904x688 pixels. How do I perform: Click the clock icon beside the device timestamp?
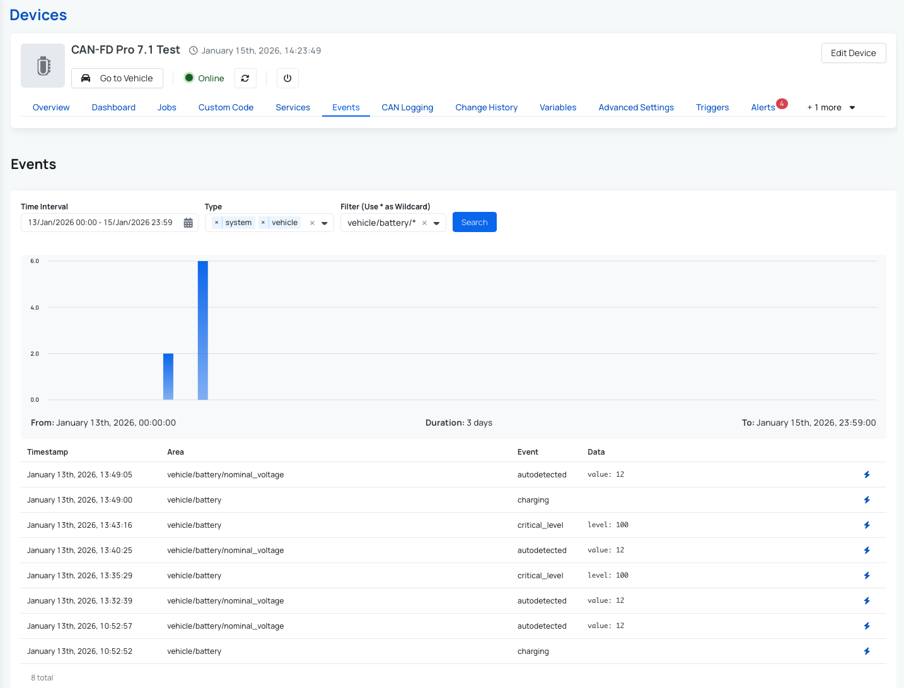(194, 50)
